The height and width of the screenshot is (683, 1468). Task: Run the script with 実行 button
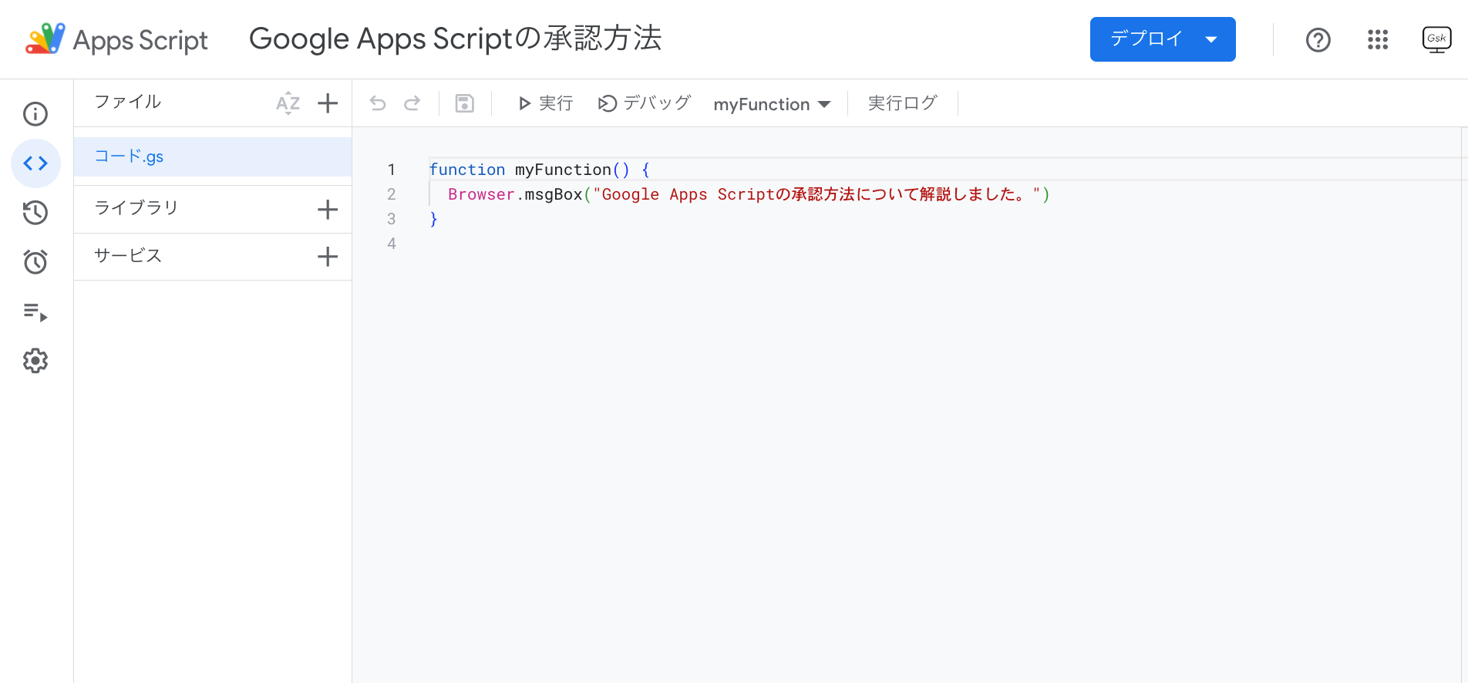tap(545, 103)
